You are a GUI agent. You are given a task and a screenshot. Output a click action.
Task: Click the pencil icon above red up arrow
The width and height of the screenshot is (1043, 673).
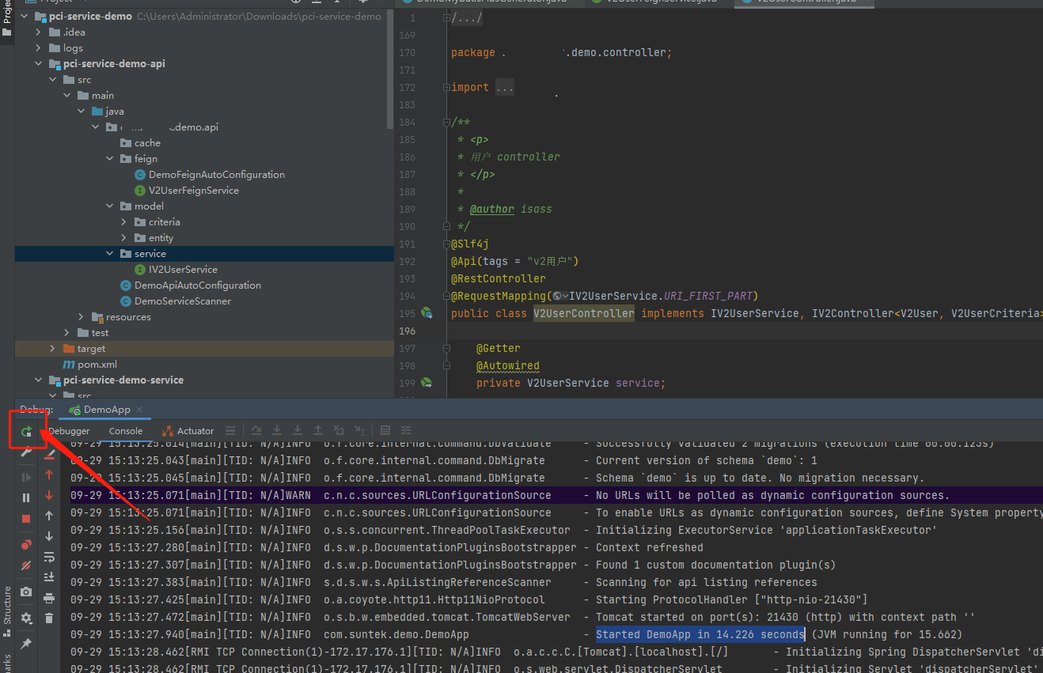[x=49, y=455]
